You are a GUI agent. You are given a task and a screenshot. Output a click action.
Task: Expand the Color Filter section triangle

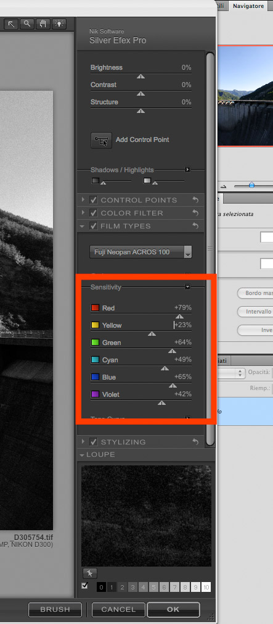(x=83, y=214)
